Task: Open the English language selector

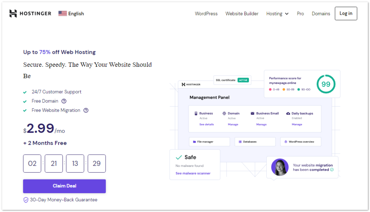Action: (71, 13)
